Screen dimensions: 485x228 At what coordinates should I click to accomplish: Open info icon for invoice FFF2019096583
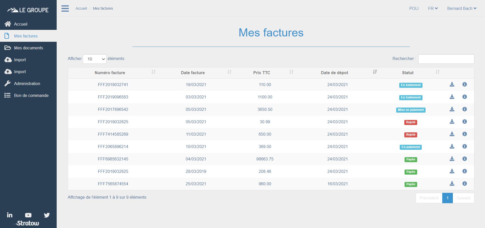point(465,97)
